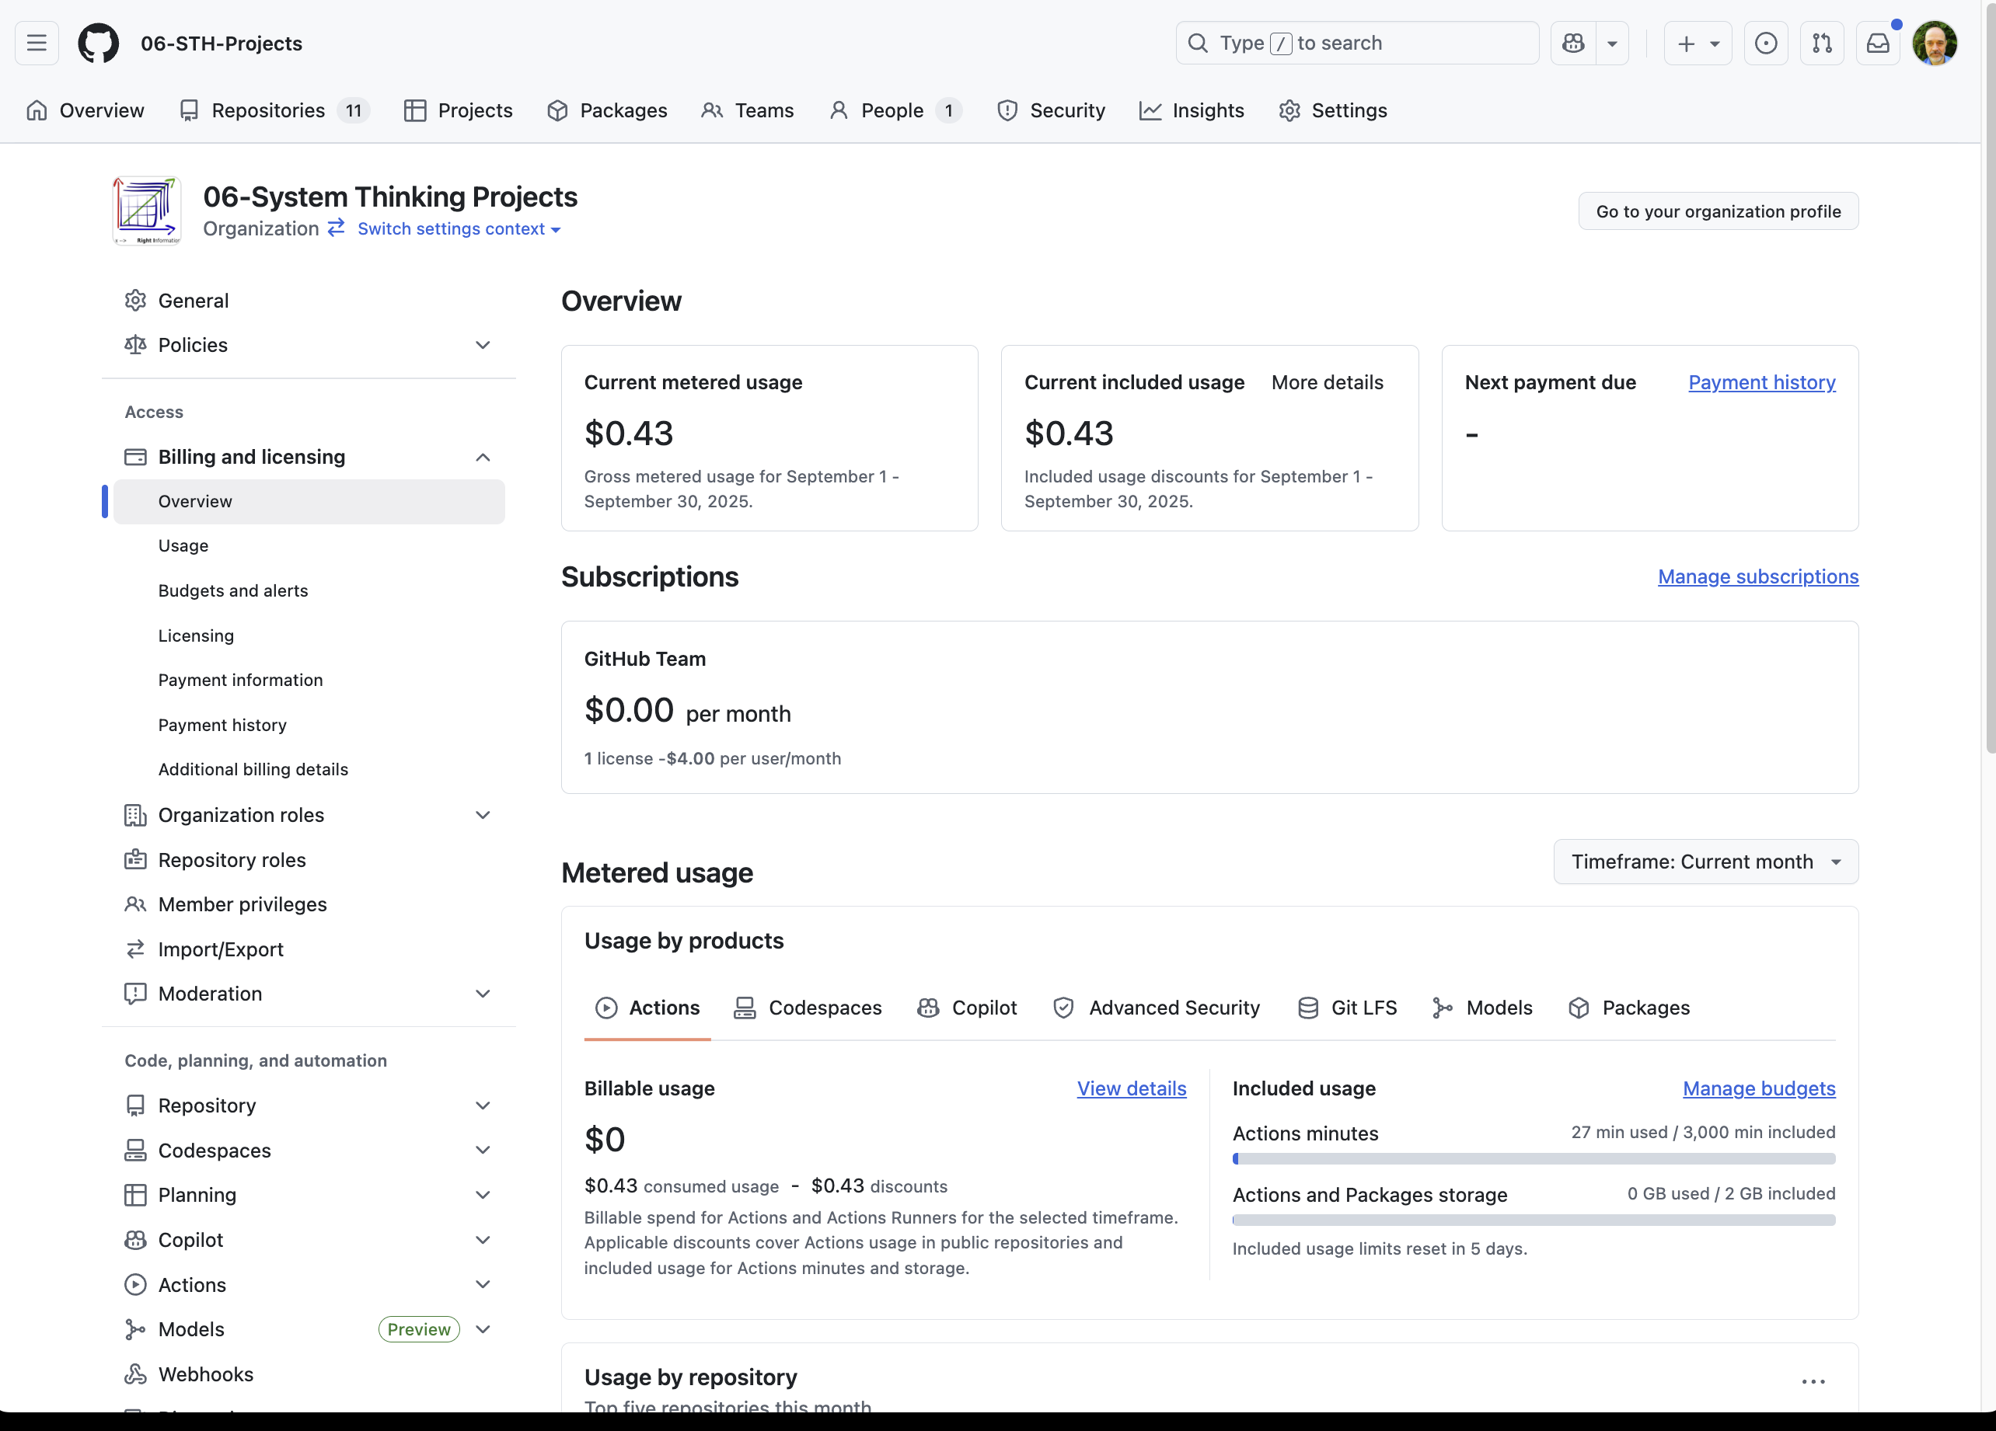Open pull requests icon in header
This screenshot has width=1996, height=1431.
coord(1822,43)
